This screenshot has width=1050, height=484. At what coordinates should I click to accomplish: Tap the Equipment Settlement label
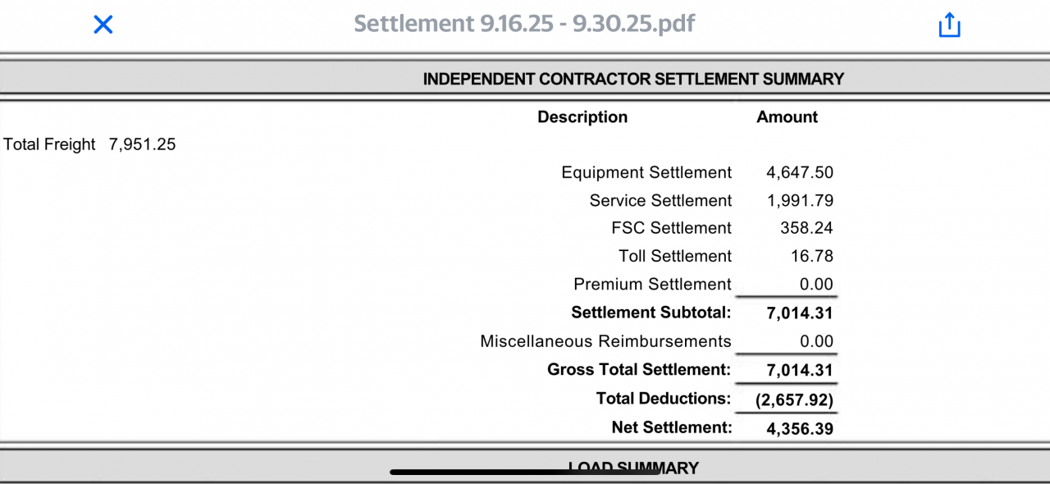(x=646, y=173)
